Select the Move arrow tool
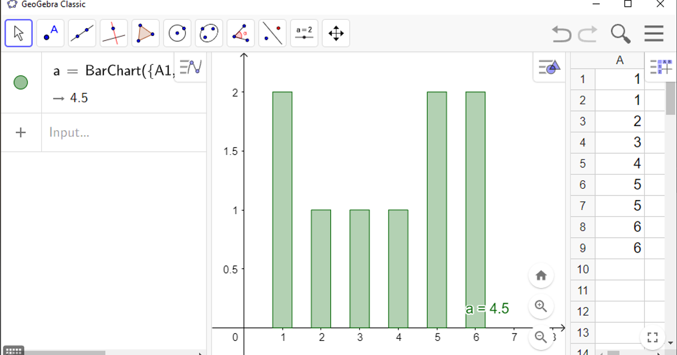 (x=18, y=33)
